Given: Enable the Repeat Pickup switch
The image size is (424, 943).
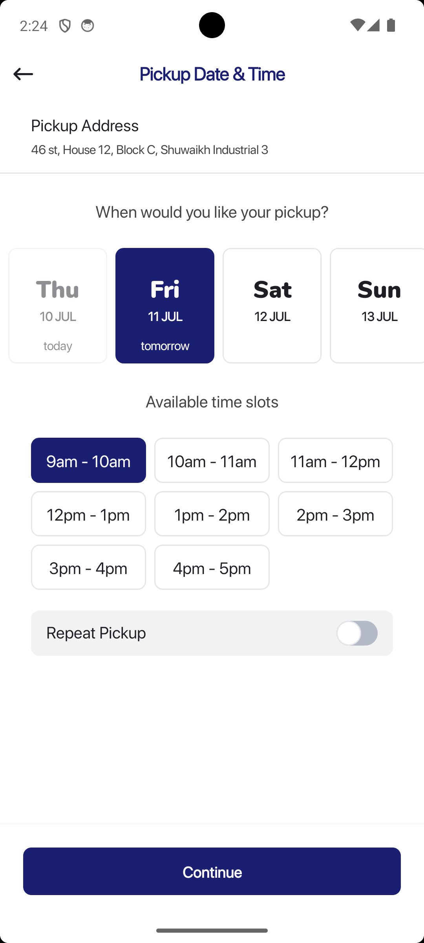Looking at the screenshot, I should tap(357, 633).
